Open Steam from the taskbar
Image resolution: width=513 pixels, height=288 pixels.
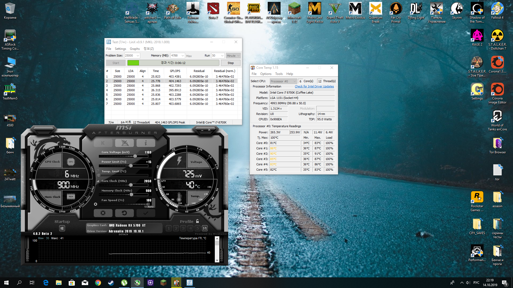pyautogui.click(x=111, y=283)
